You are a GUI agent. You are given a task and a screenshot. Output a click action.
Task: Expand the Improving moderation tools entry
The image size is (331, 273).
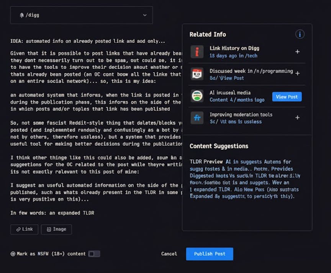coord(297,118)
